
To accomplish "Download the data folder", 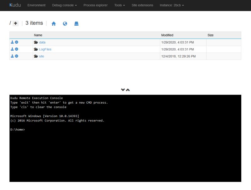I will click(12, 42).
